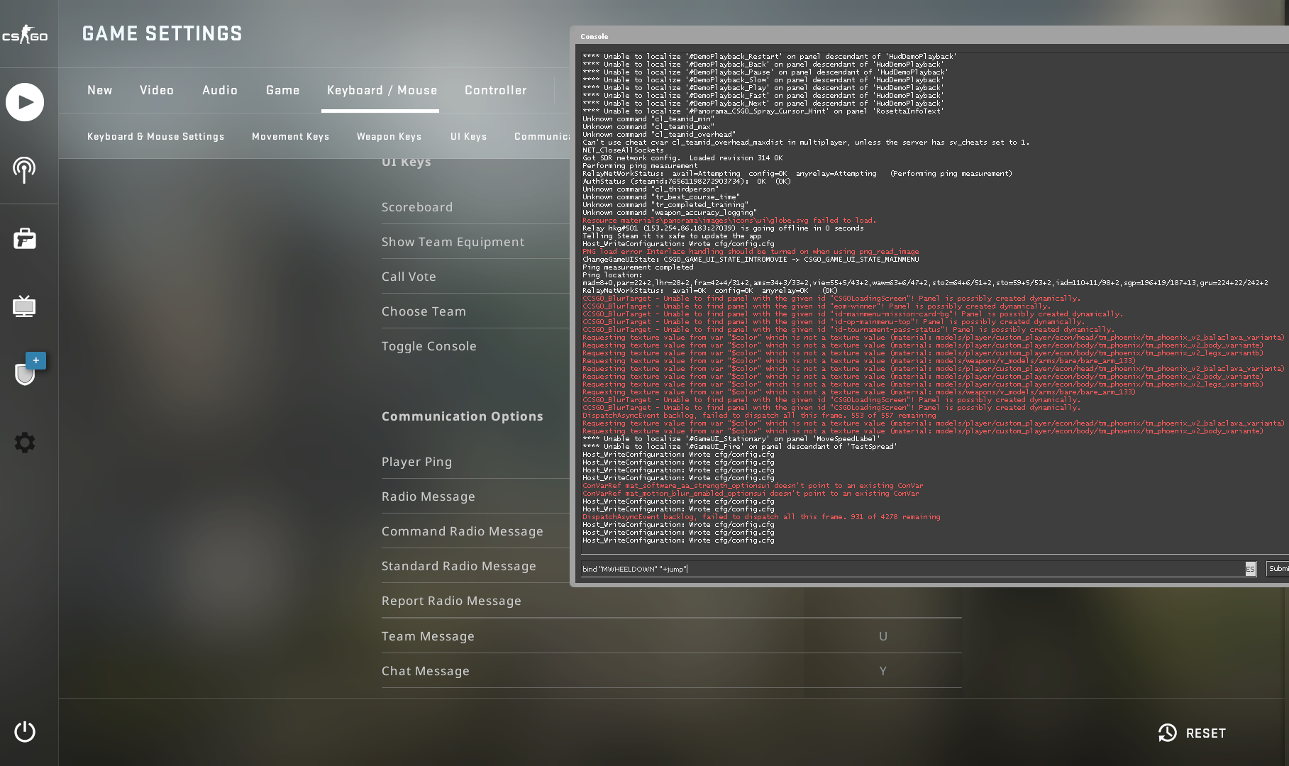The image size is (1289, 766).
Task: Switch to the Video settings tab
Action: [157, 90]
